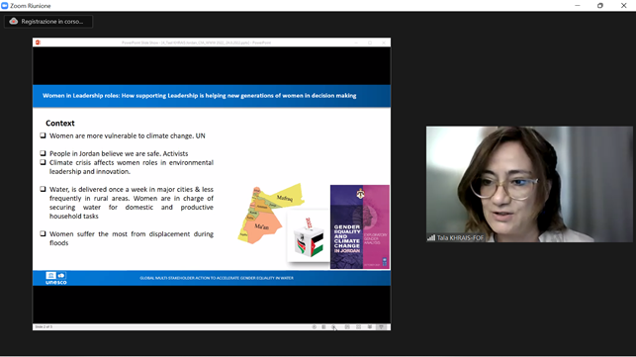Click the 'Slide 2 of 5' status bar indicator
Image resolution: width=636 pixels, height=357 pixels.
pos(44,327)
